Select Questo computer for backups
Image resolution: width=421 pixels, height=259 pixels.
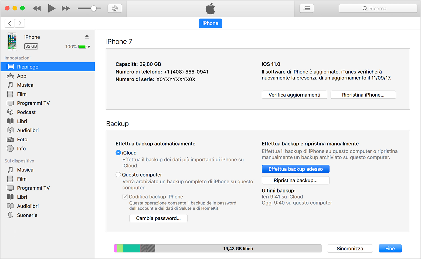(118, 174)
